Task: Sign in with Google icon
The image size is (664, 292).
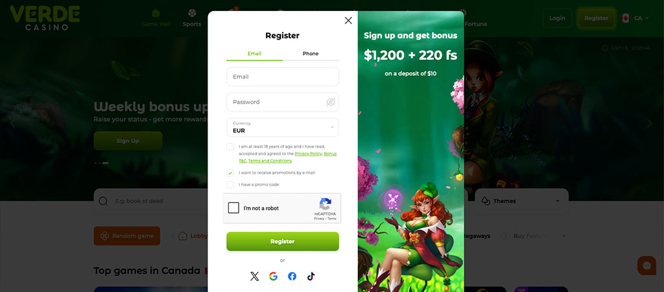Action: (x=273, y=276)
